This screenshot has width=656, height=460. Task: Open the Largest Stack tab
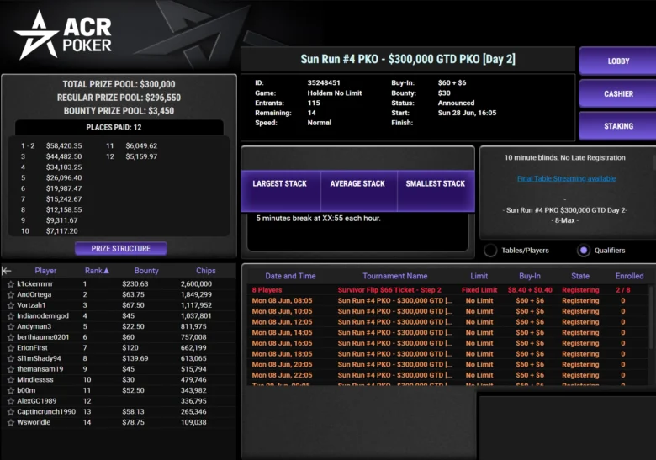pyautogui.click(x=280, y=190)
